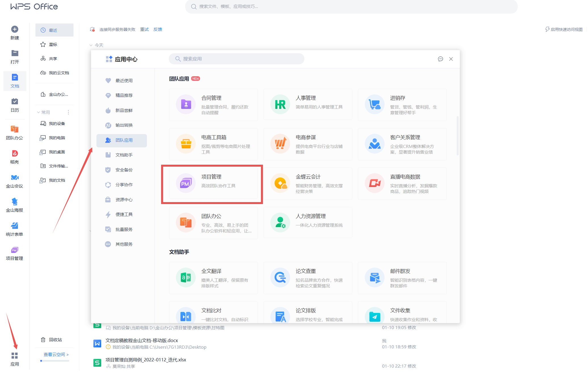Open the 日历 calendar icon
The width and height of the screenshot is (588, 373).
[x=15, y=101]
